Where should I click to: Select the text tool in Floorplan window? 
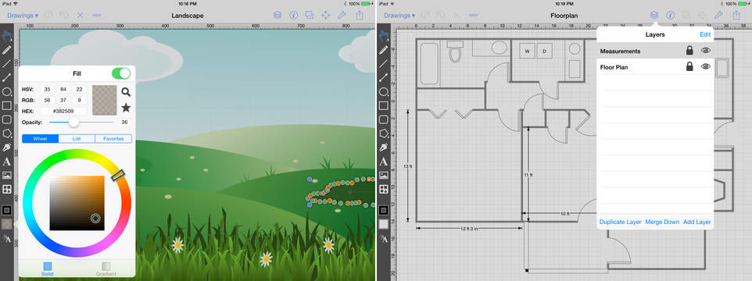383,162
